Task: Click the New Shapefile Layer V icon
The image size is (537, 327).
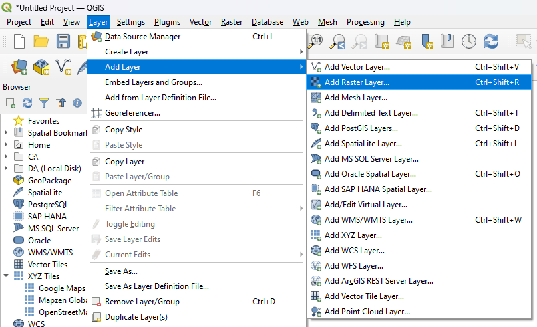Action: (63, 66)
